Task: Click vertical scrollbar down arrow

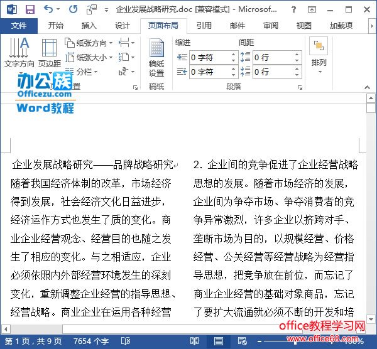Action: click(x=371, y=319)
